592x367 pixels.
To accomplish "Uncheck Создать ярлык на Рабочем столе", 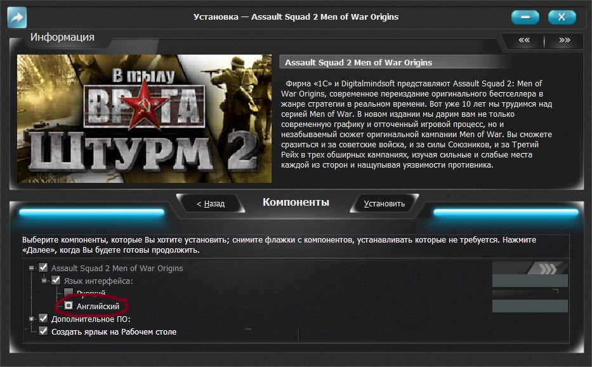I will (43, 331).
